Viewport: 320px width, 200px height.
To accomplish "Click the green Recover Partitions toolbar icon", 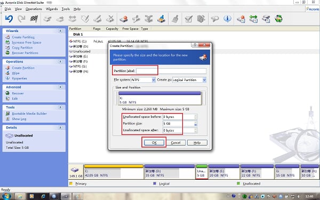I will (278, 19).
